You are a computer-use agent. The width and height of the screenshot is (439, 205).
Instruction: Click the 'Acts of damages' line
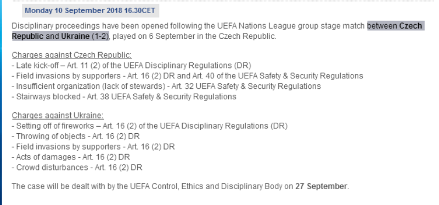(x=71, y=157)
